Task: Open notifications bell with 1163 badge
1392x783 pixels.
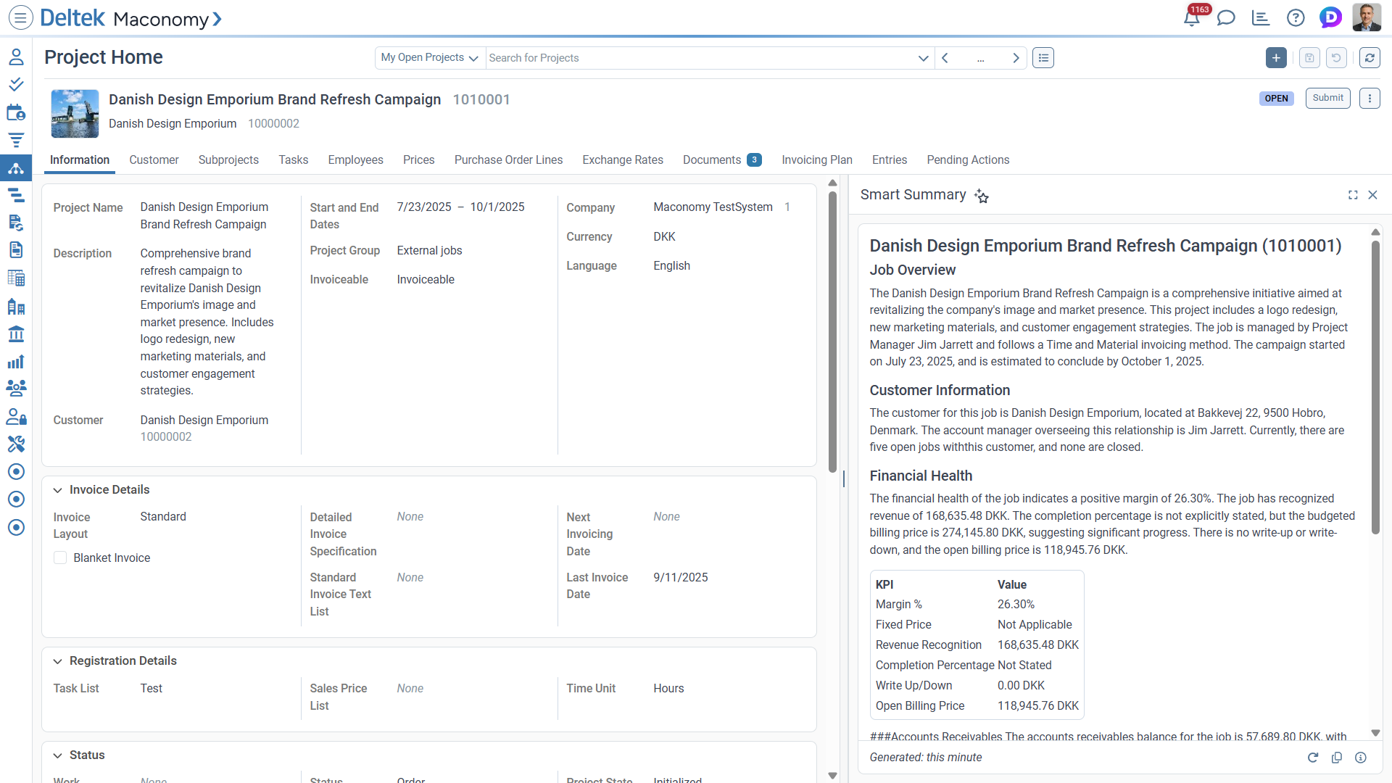Action: pos(1191,17)
